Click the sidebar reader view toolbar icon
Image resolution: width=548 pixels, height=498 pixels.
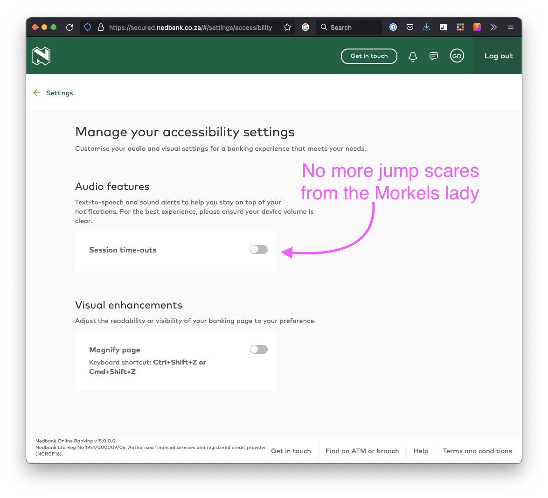[x=443, y=27]
